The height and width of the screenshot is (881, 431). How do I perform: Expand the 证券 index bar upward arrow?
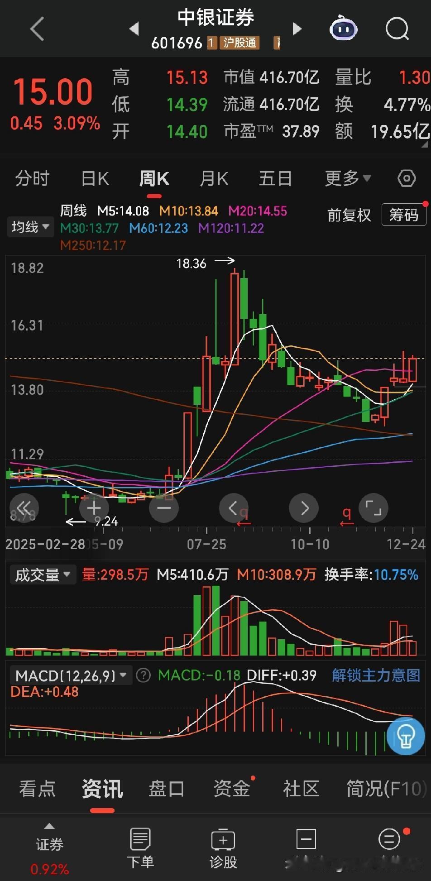(49, 826)
